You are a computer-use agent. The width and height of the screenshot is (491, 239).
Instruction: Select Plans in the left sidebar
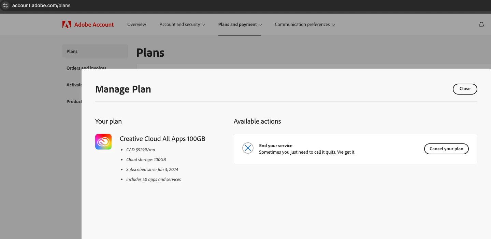[x=95, y=51]
